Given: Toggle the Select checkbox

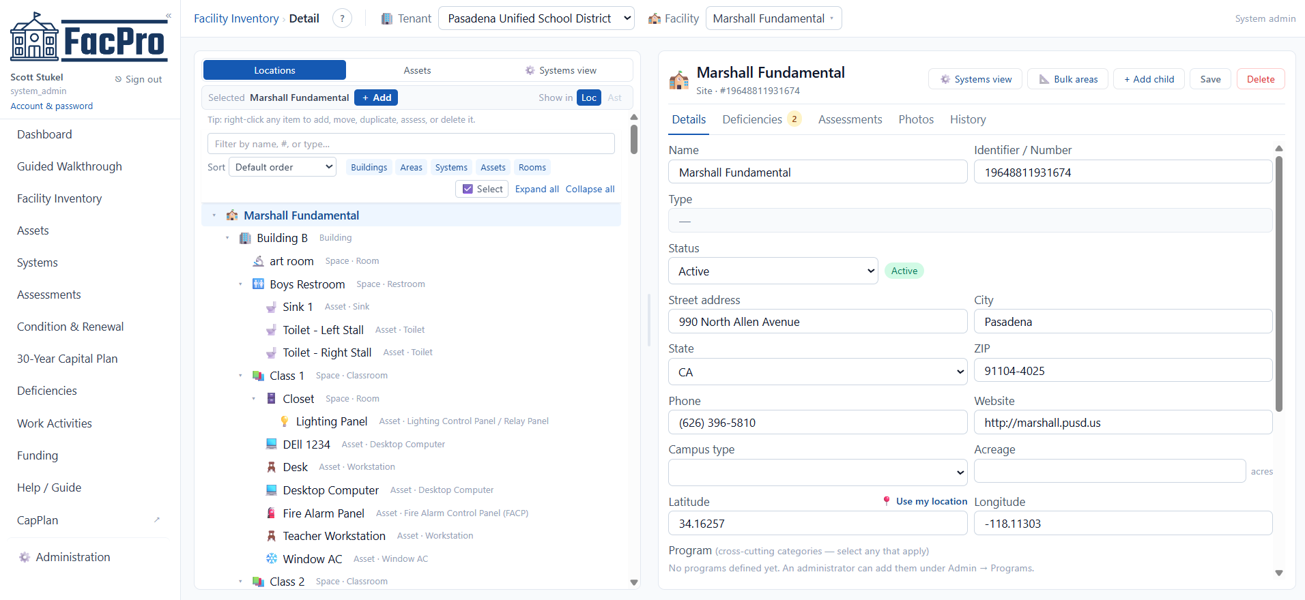Looking at the screenshot, I should click(x=468, y=189).
